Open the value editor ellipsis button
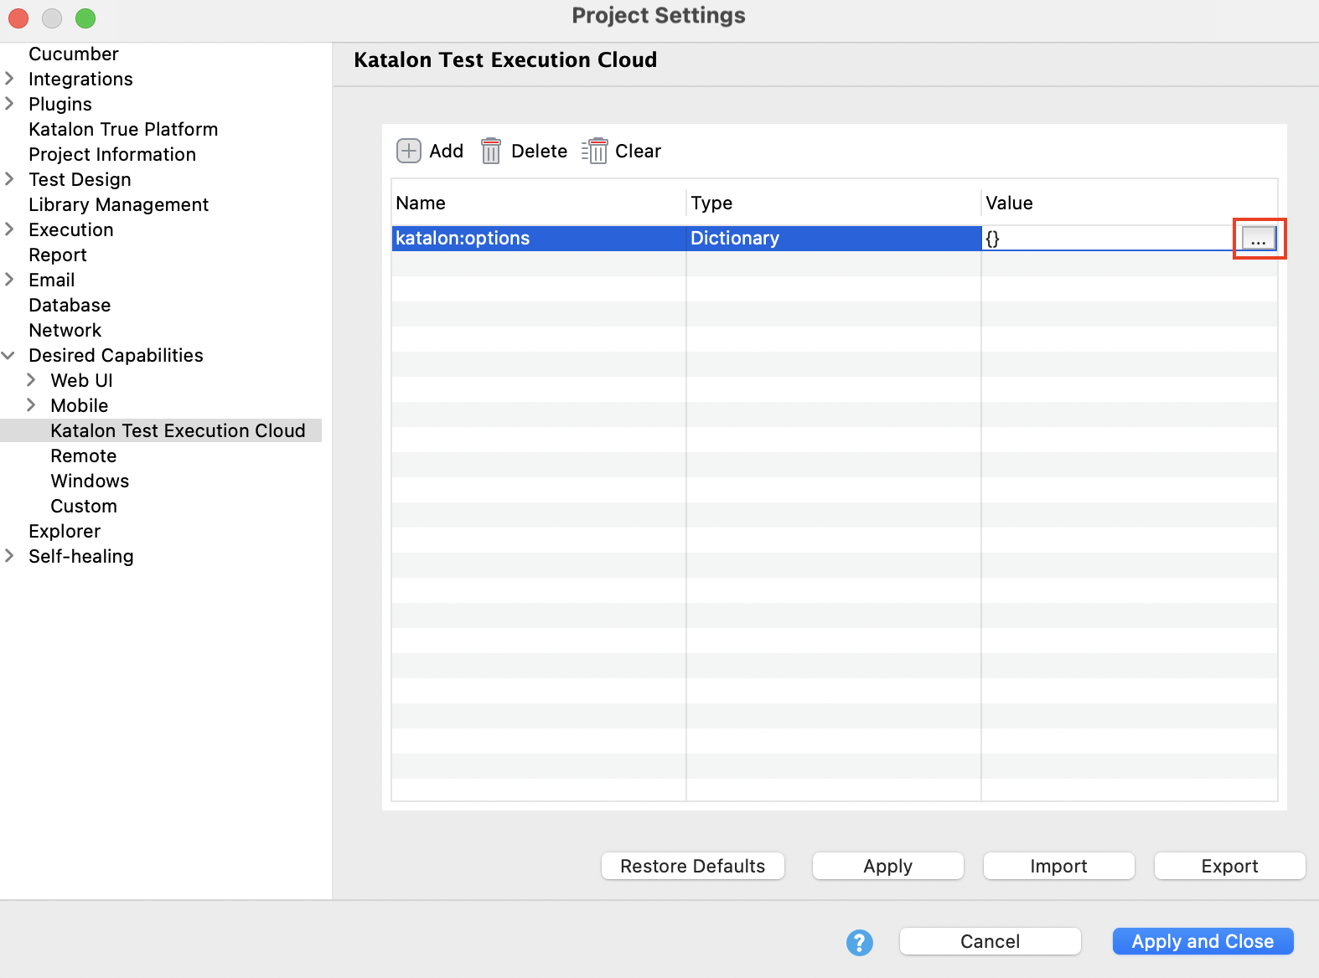Viewport: 1319px width, 978px height. click(1259, 239)
